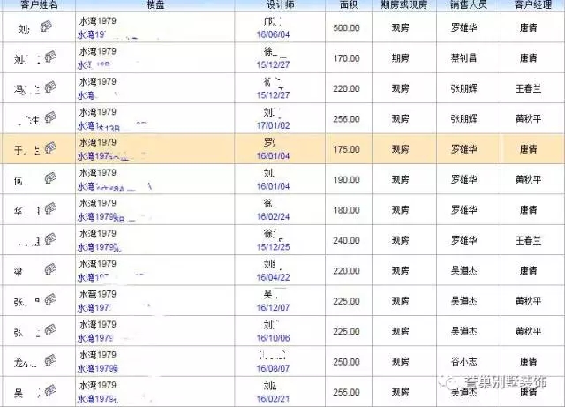Click the 客户经理 column header
565x407 pixels.
[528, 5]
